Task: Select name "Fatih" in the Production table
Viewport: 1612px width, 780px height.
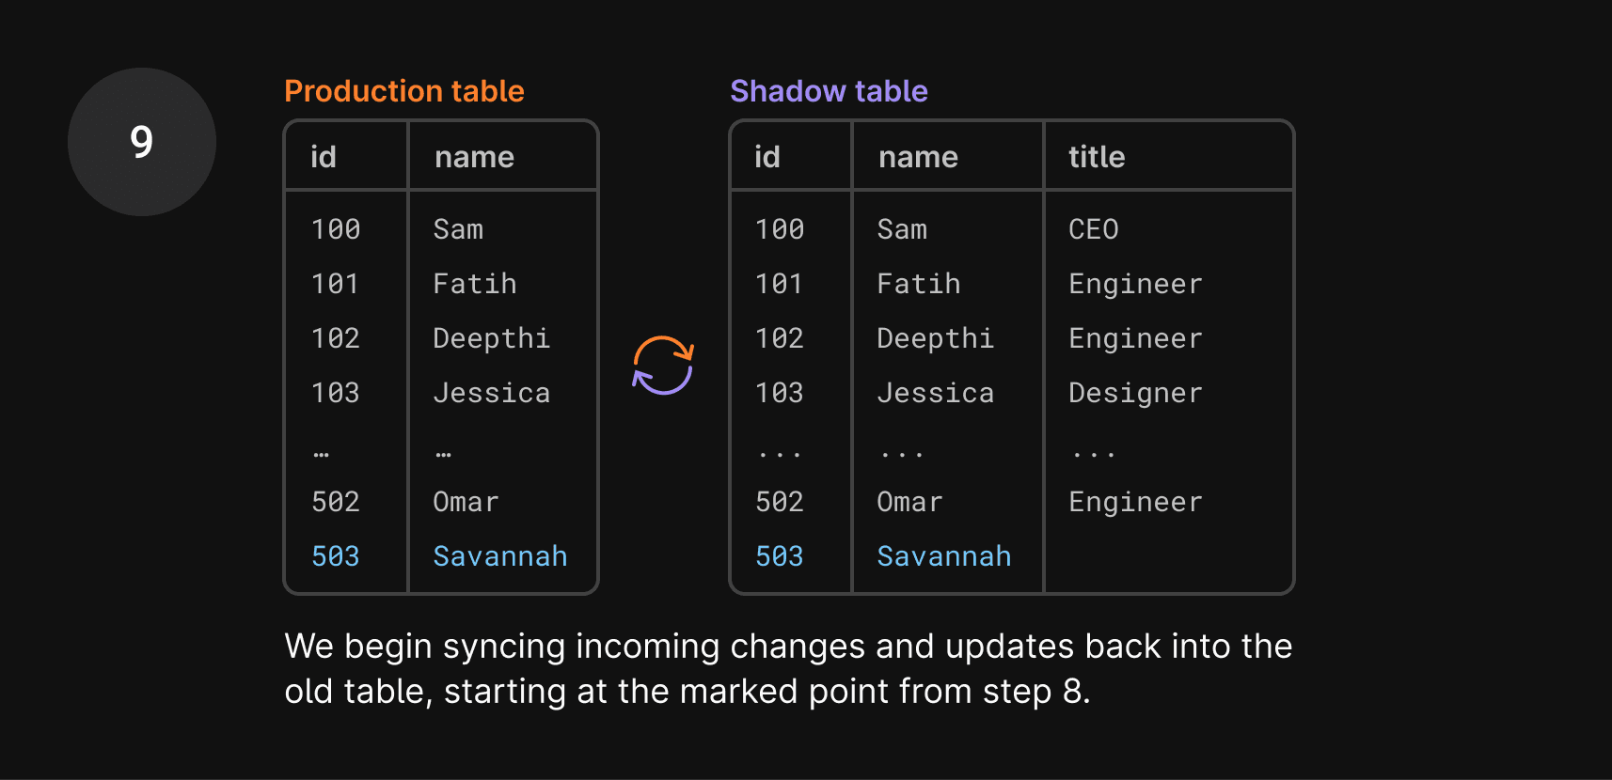Action: coord(475,284)
